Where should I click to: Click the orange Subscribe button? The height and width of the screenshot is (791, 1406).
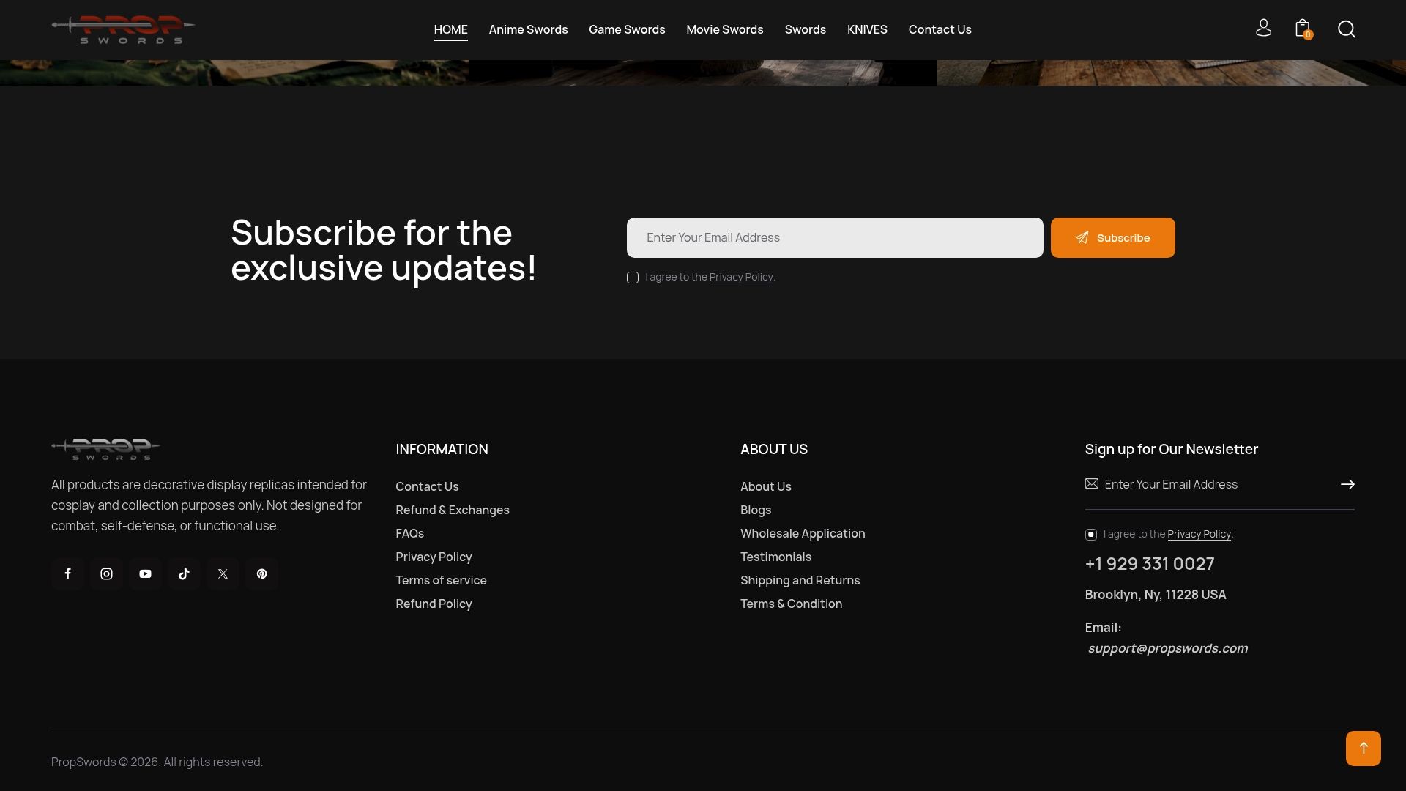coord(1112,237)
